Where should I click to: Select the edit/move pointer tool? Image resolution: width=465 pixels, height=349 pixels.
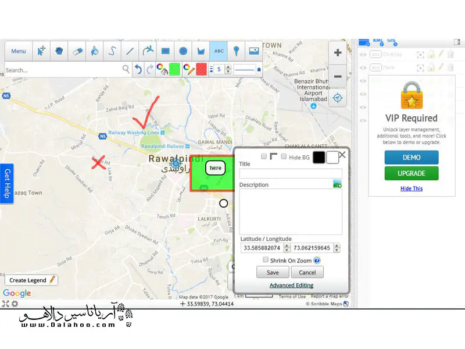coord(41,51)
